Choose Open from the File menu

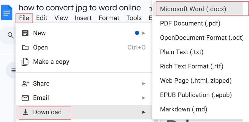(x=84, y=48)
